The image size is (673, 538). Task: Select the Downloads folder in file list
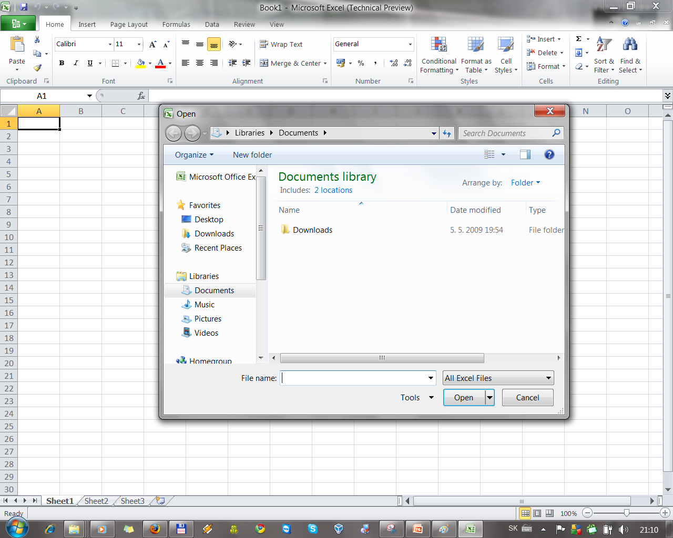(312, 230)
